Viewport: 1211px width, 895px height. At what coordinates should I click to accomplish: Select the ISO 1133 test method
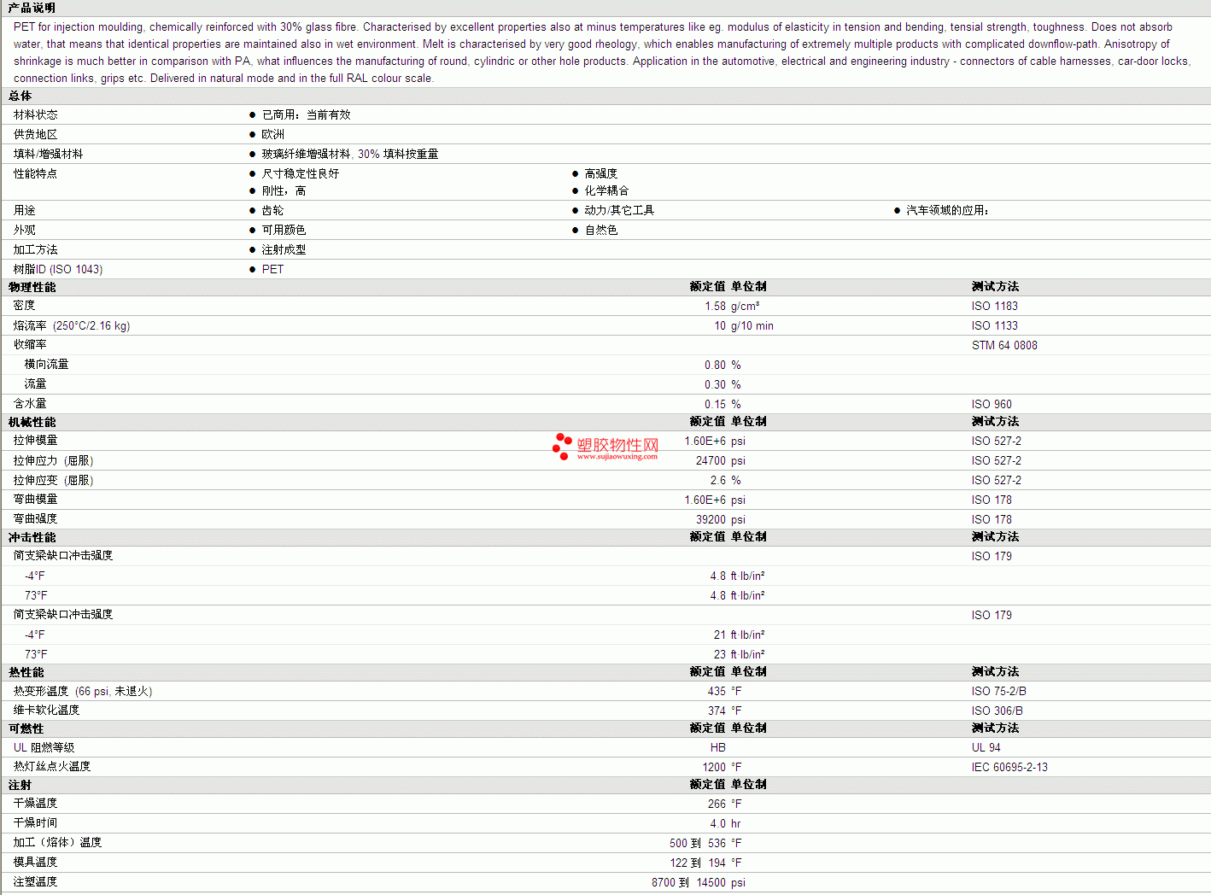pos(995,325)
